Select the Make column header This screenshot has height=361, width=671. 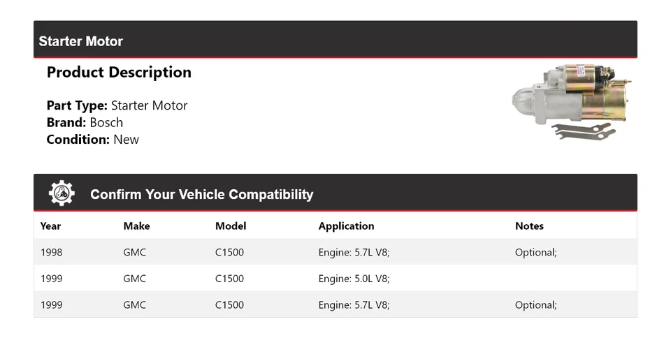136,226
